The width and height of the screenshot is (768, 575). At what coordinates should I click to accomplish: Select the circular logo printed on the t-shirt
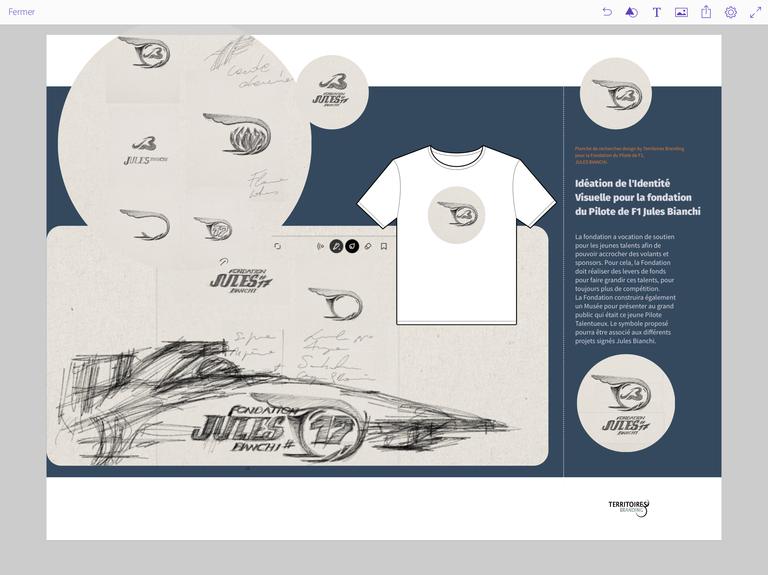(456, 215)
